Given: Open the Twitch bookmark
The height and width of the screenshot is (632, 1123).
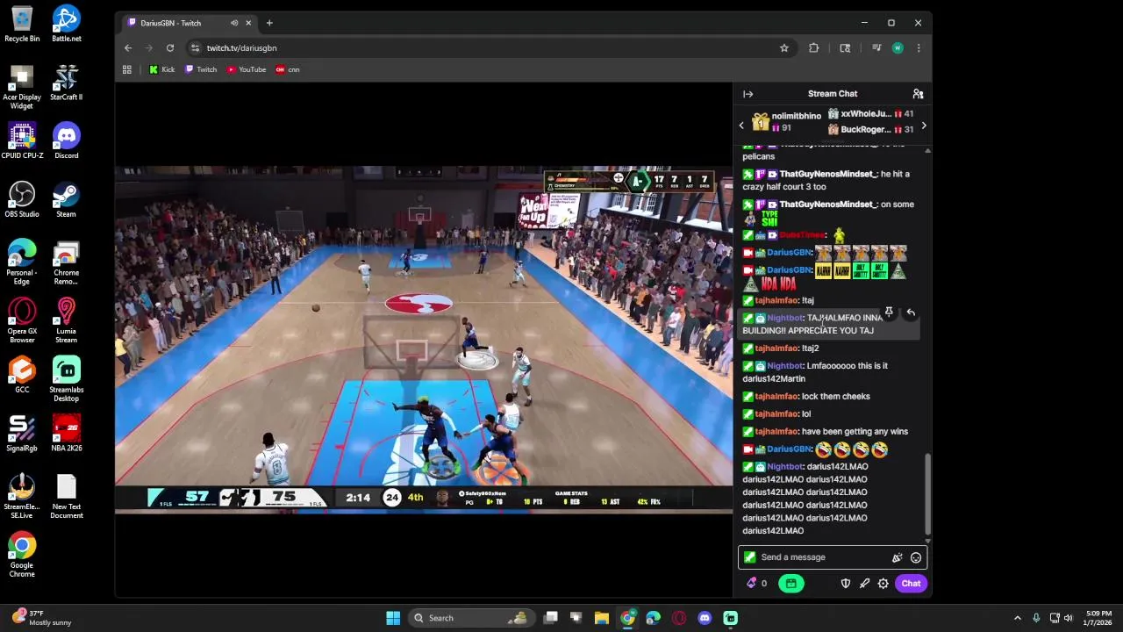Looking at the screenshot, I should click(x=201, y=69).
